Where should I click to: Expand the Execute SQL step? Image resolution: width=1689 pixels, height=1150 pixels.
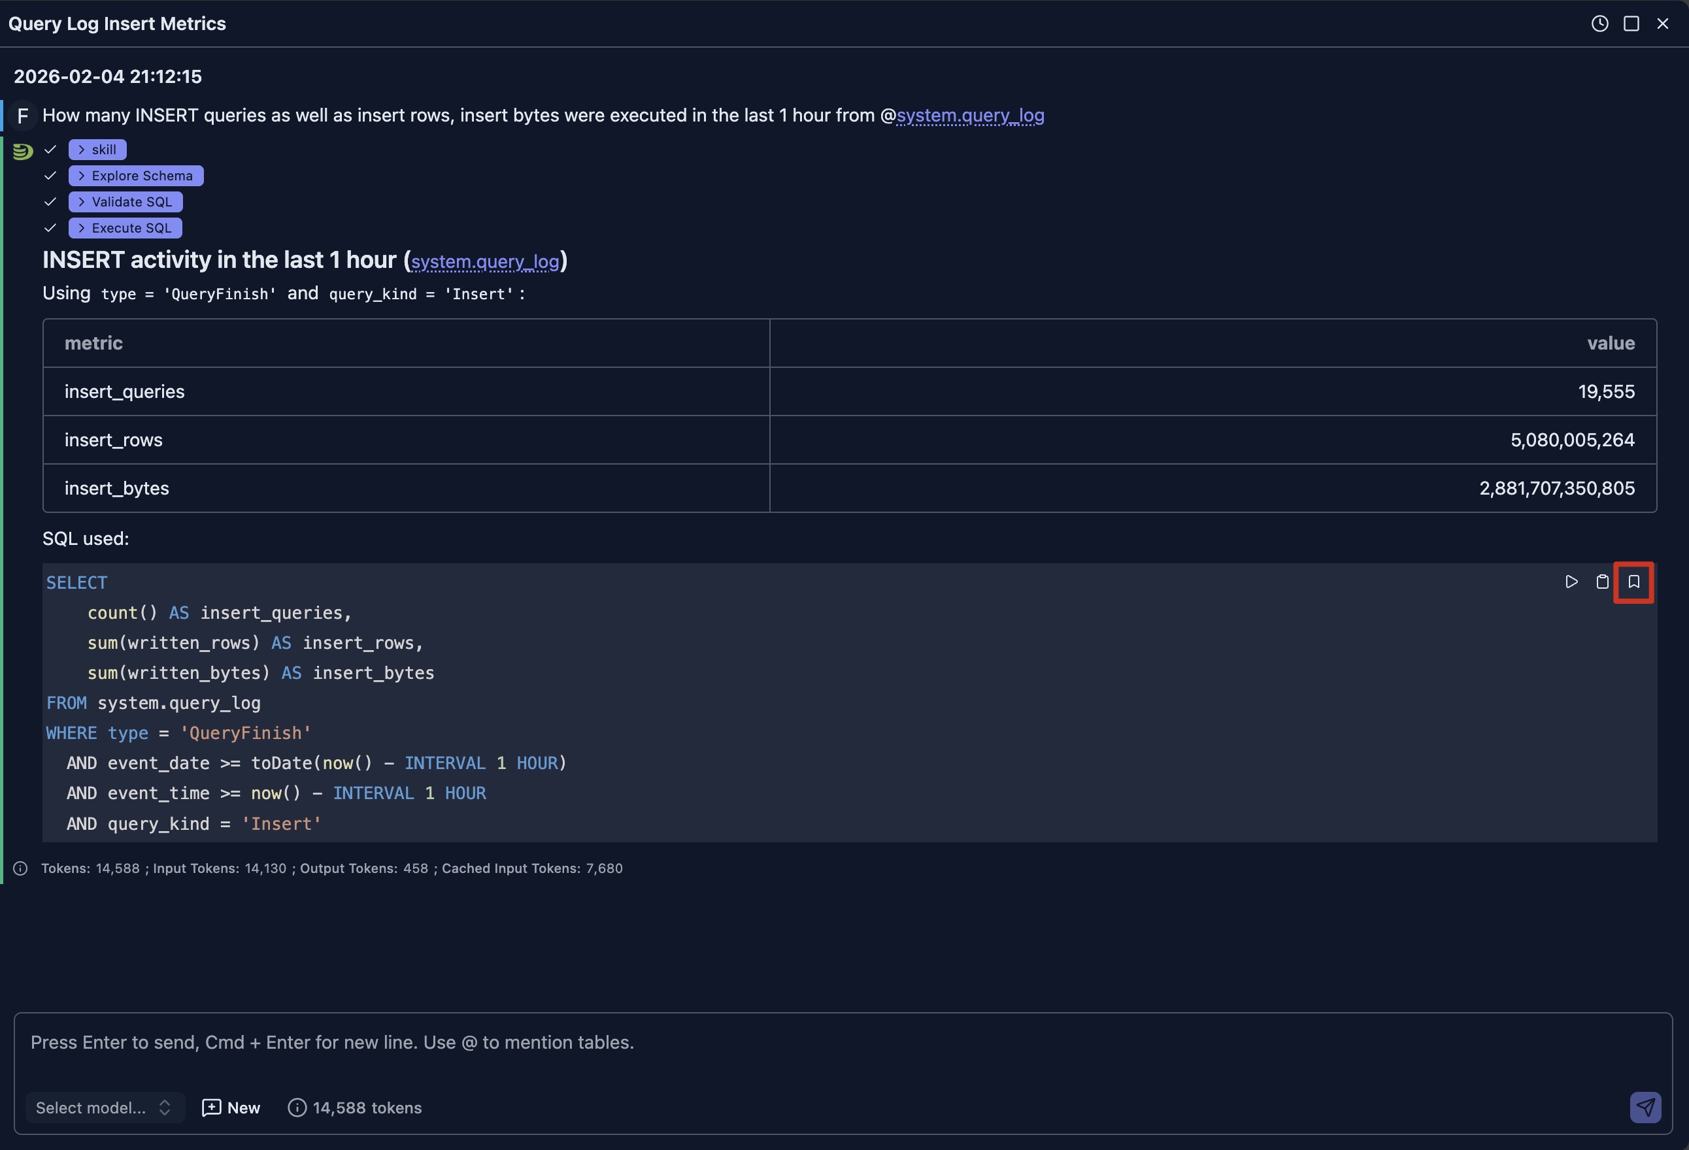coord(125,228)
